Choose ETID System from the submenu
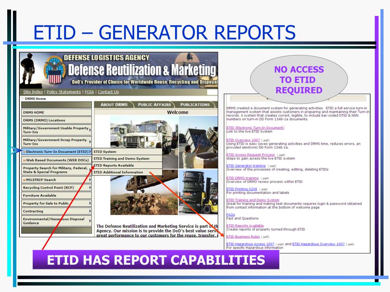The height and width of the screenshot is (292, 390). pyautogui.click(x=127, y=152)
